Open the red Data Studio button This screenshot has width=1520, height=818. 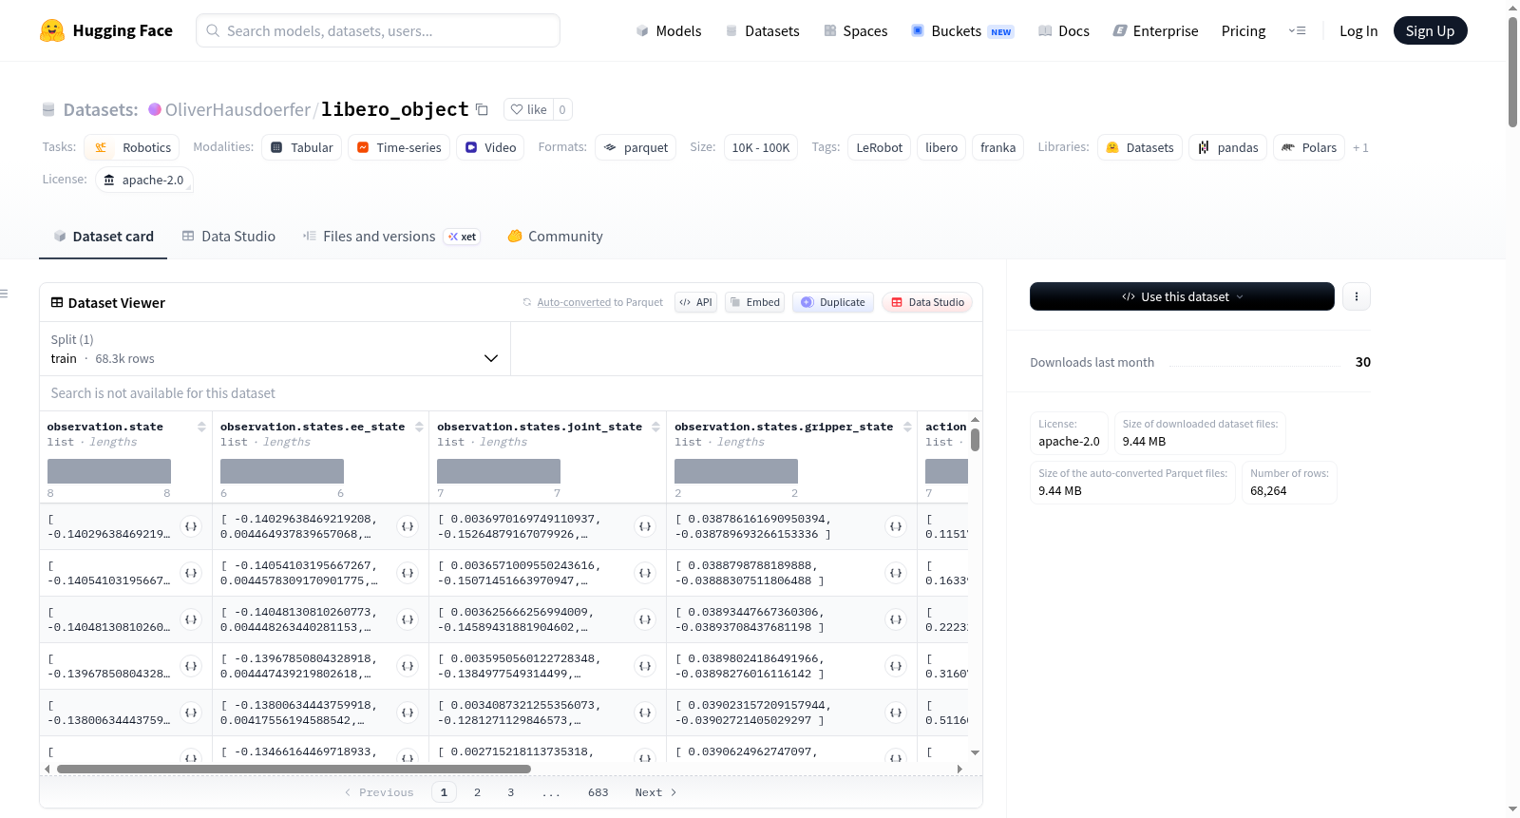point(927,302)
